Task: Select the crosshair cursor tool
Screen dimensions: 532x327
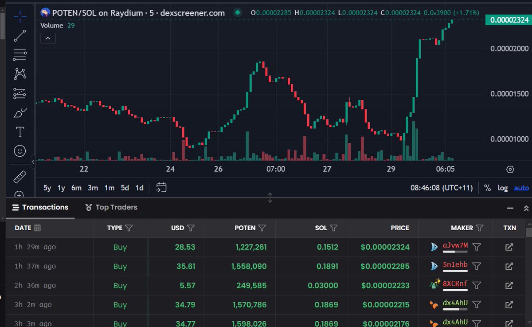Action: tap(20, 17)
